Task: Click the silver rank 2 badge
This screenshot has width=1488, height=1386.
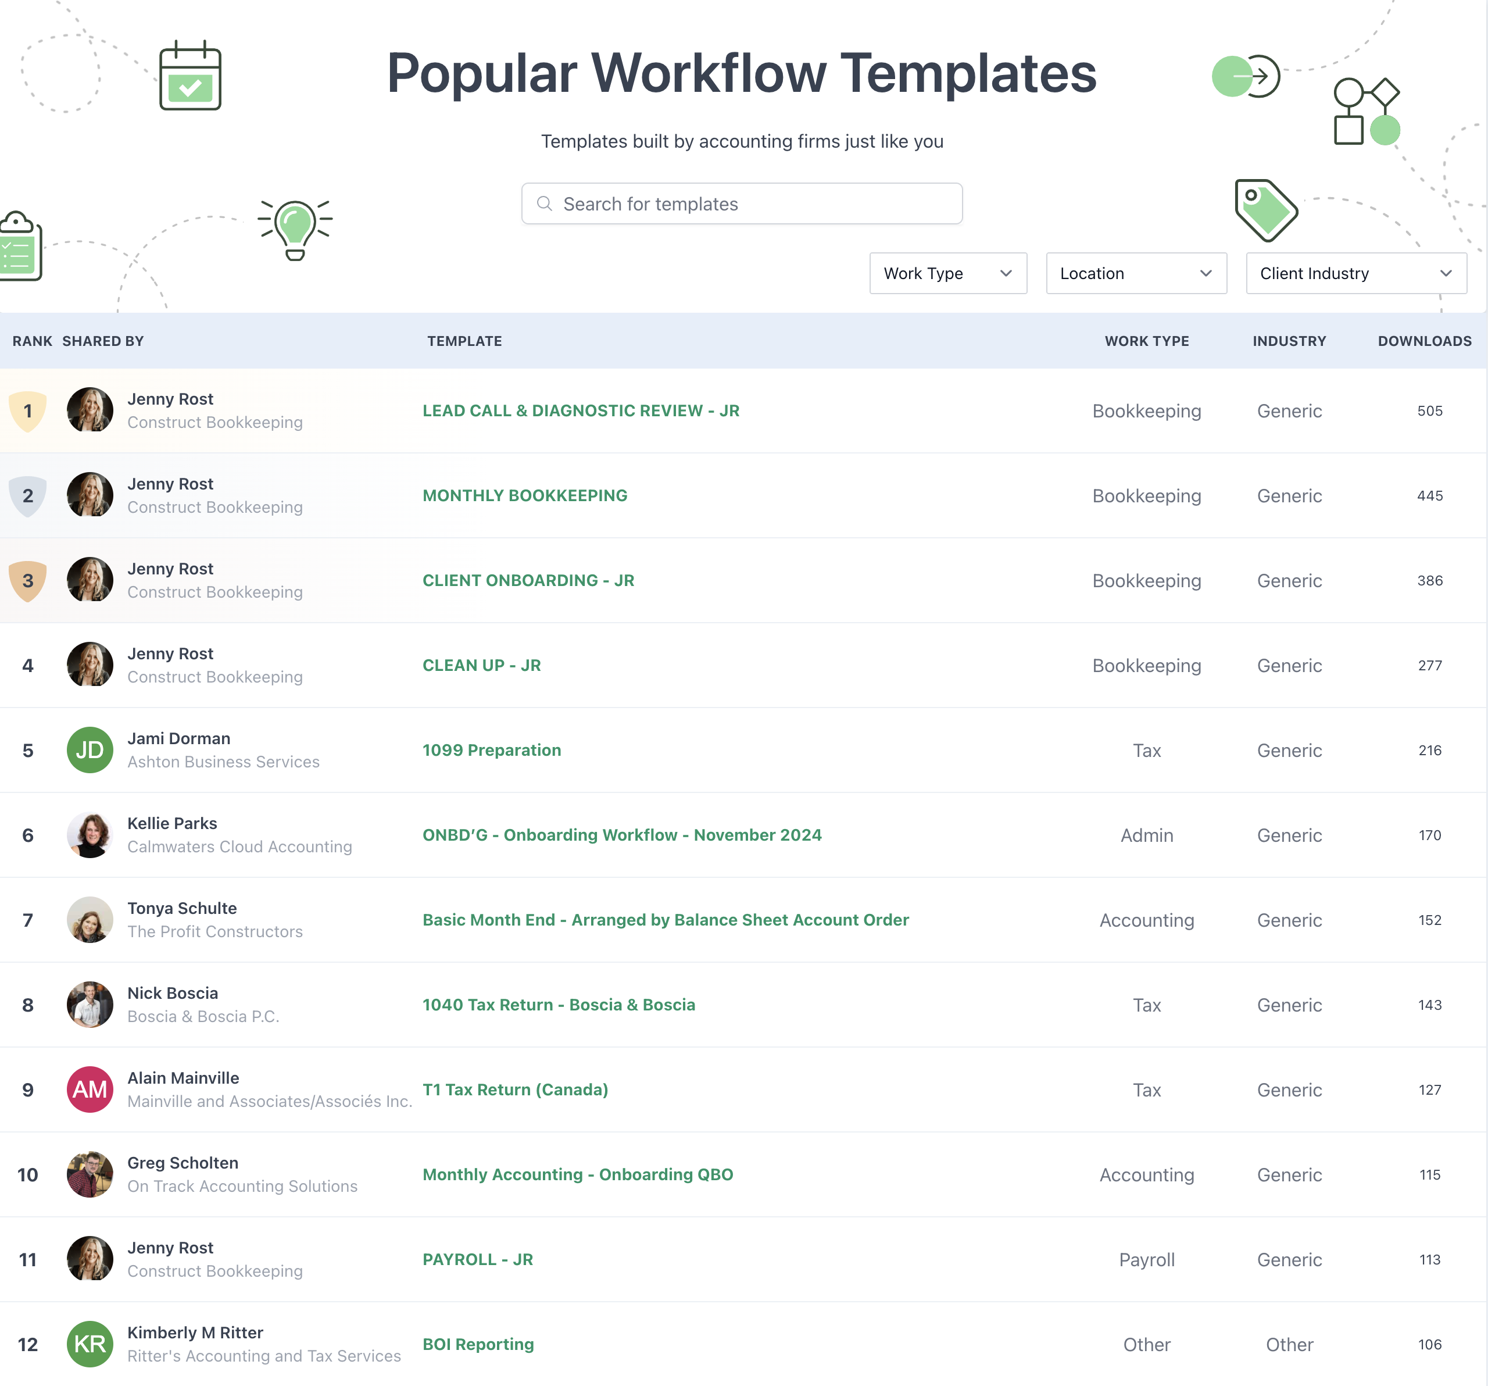Action: click(28, 496)
